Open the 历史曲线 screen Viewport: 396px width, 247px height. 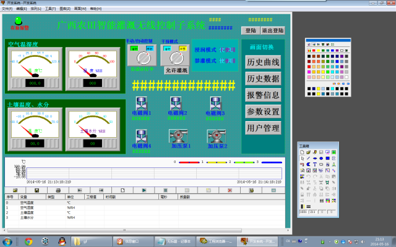point(263,62)
